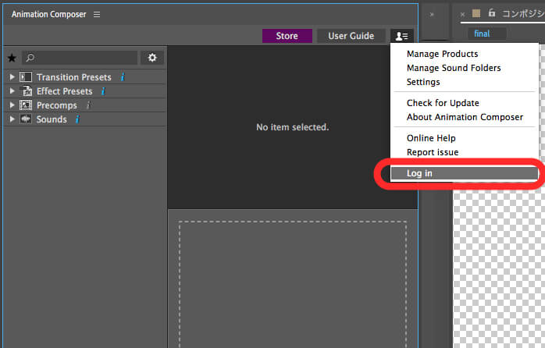The width and height of the screenshot is (545, 348).
Task: Click the Effect Presets file icon
Action: (x=27, y=91)
